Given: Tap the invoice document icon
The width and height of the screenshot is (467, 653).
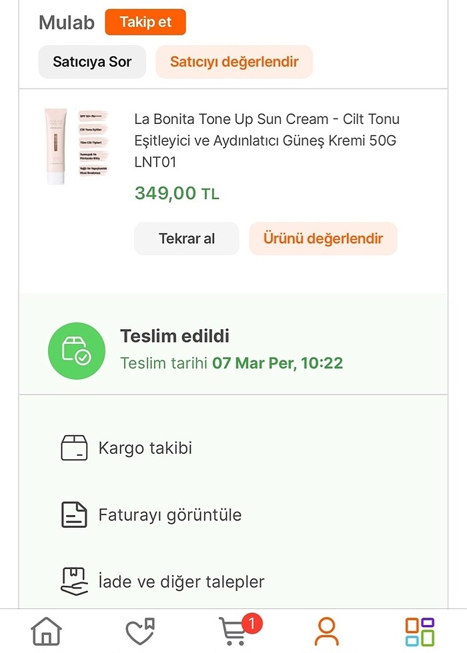Looking at the screenshot, I should (x=74, y=514).
